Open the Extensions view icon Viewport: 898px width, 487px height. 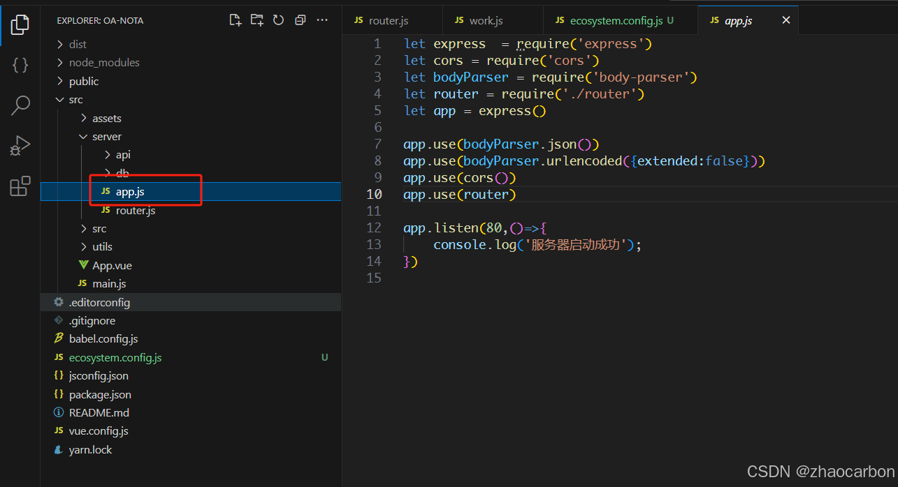(20, 186)
